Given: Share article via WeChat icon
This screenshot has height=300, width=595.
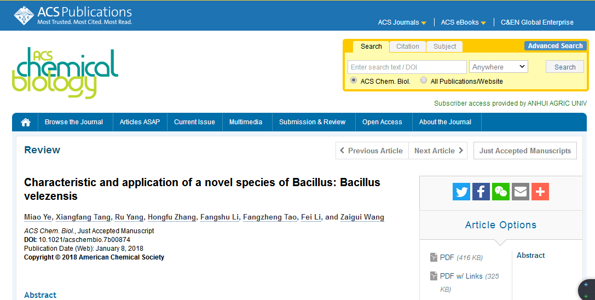Looking at the screenshot, I should pos(501,192).
